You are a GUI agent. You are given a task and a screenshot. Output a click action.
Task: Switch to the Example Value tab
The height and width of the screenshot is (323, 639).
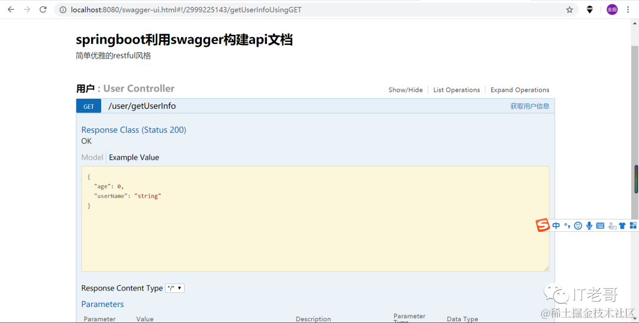coord(134,157)
